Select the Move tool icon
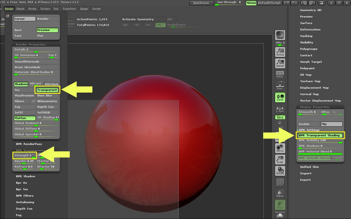Screen dimensions: 351x219 tap(280, 148)
